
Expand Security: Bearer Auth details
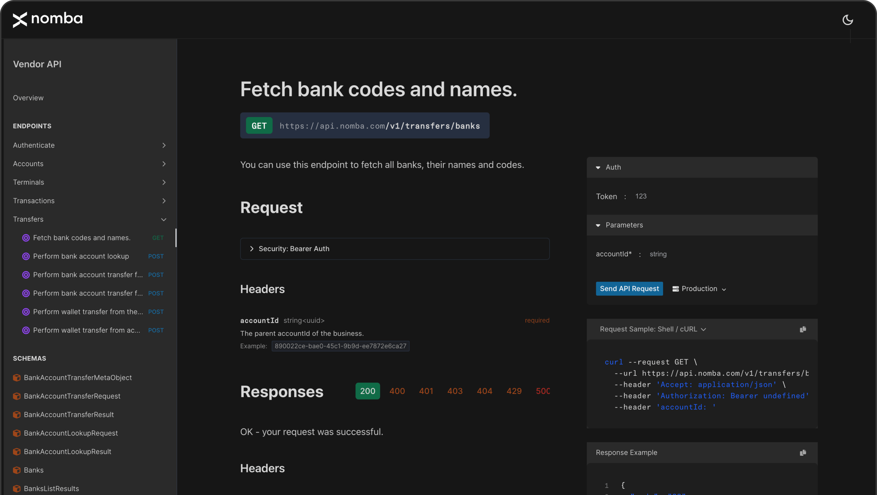point(395,249)
